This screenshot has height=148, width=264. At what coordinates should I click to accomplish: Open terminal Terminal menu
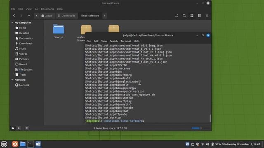125,41
